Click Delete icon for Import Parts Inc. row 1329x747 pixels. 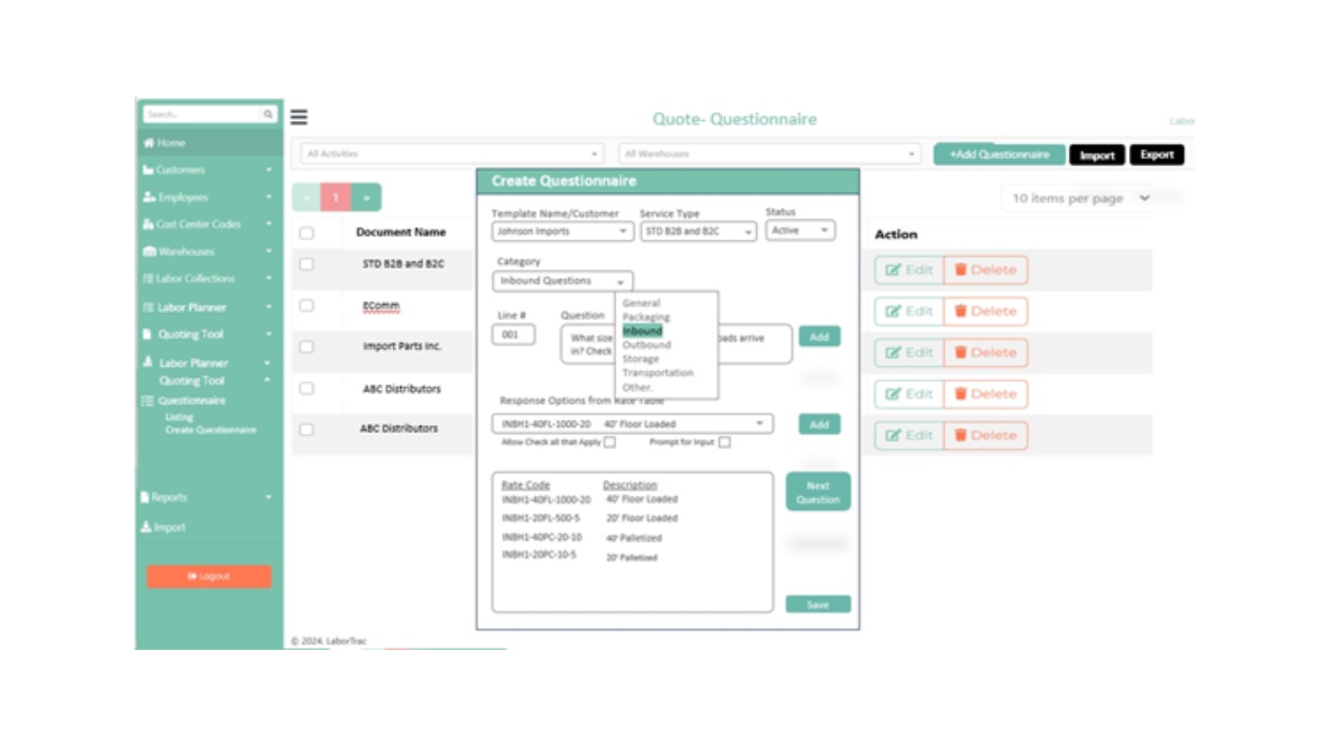[x=960, y=353]
